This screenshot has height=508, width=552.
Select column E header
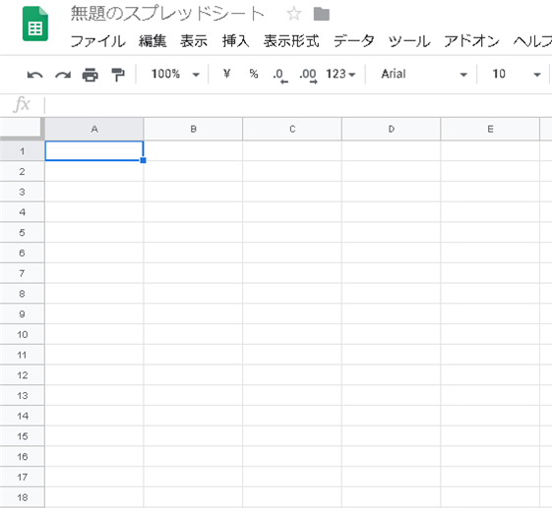(x=490, y=129)
